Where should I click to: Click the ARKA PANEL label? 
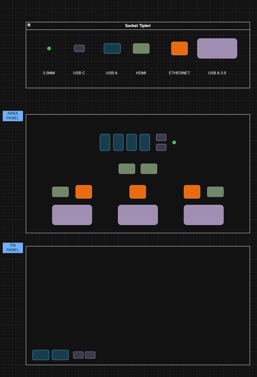click(x=13, y=116)
